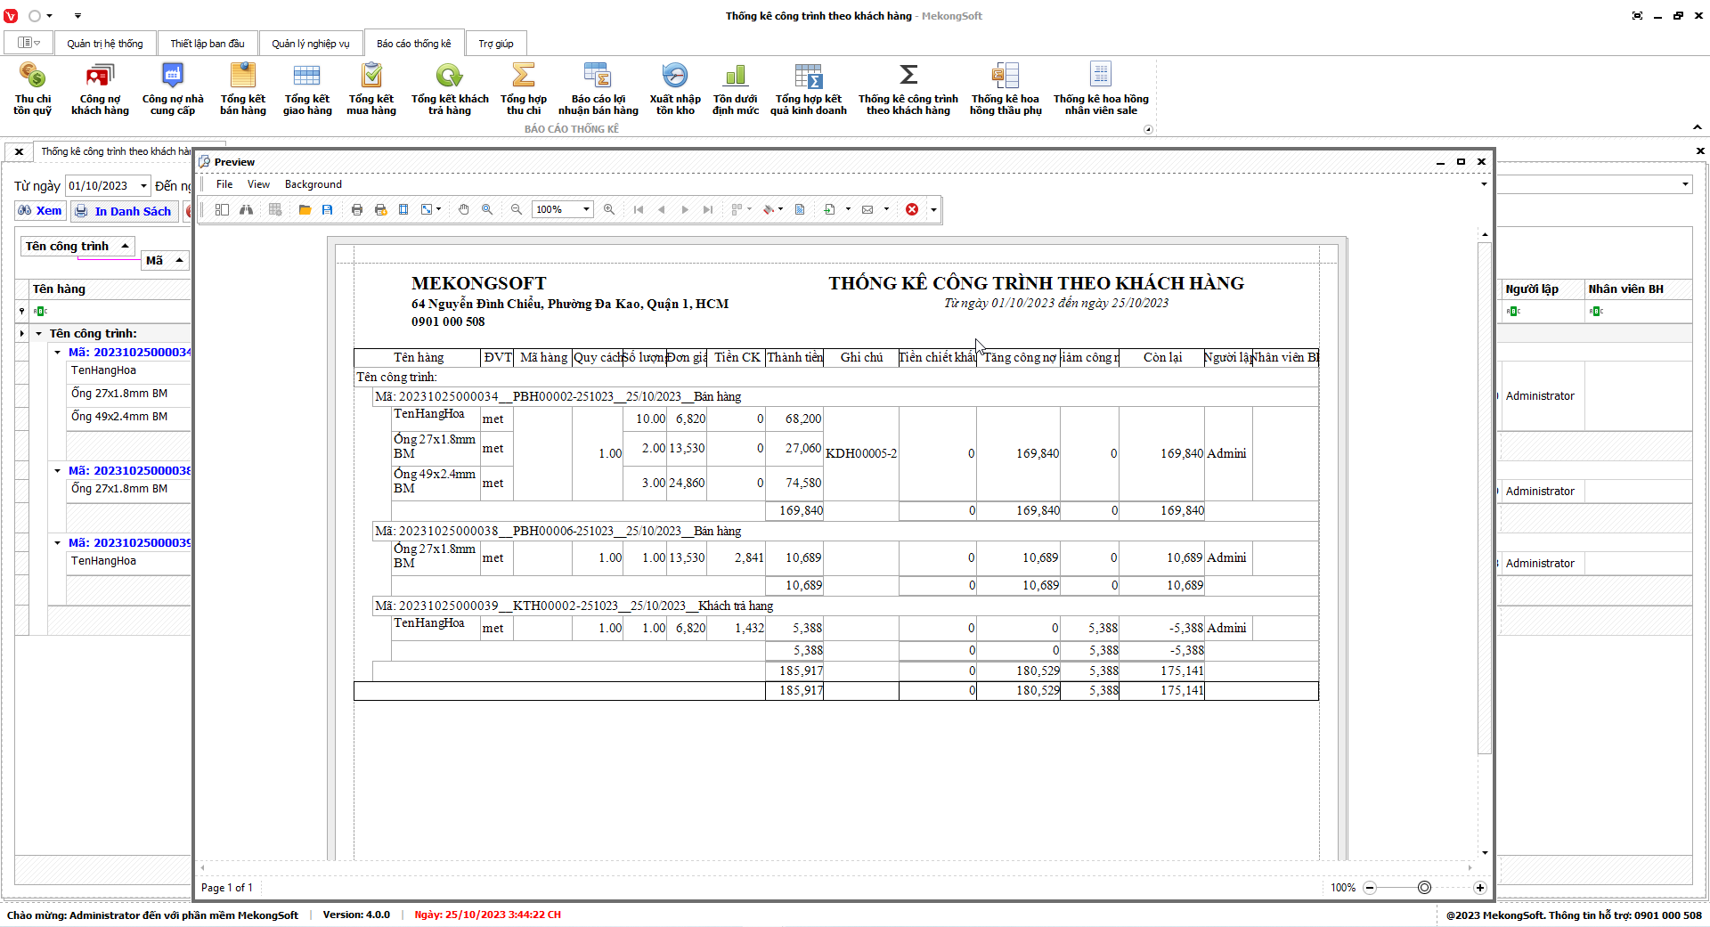Click the Xuất nhập tồn kho icon
This screenshot has width=1710, height=927.
674,89
